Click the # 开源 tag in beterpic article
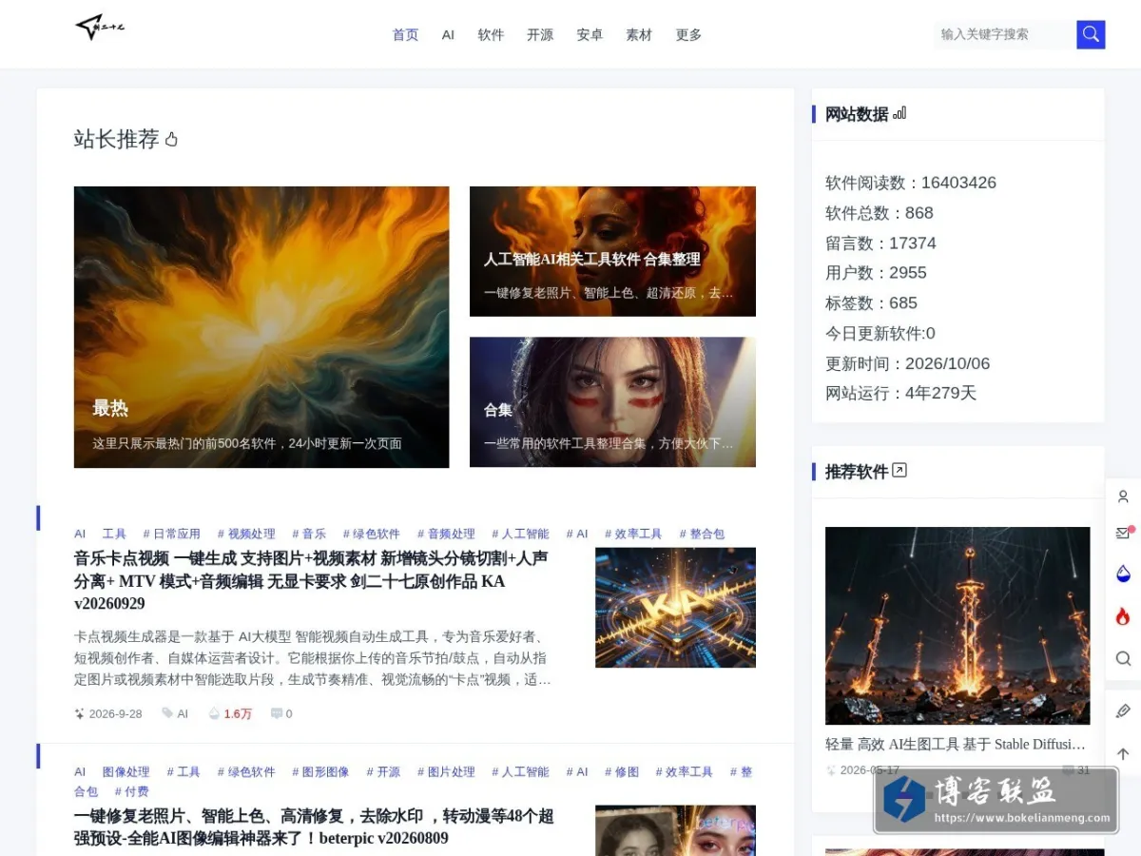Image resolution: width=1141 pixels, height=856 pixels. (383, 771)
